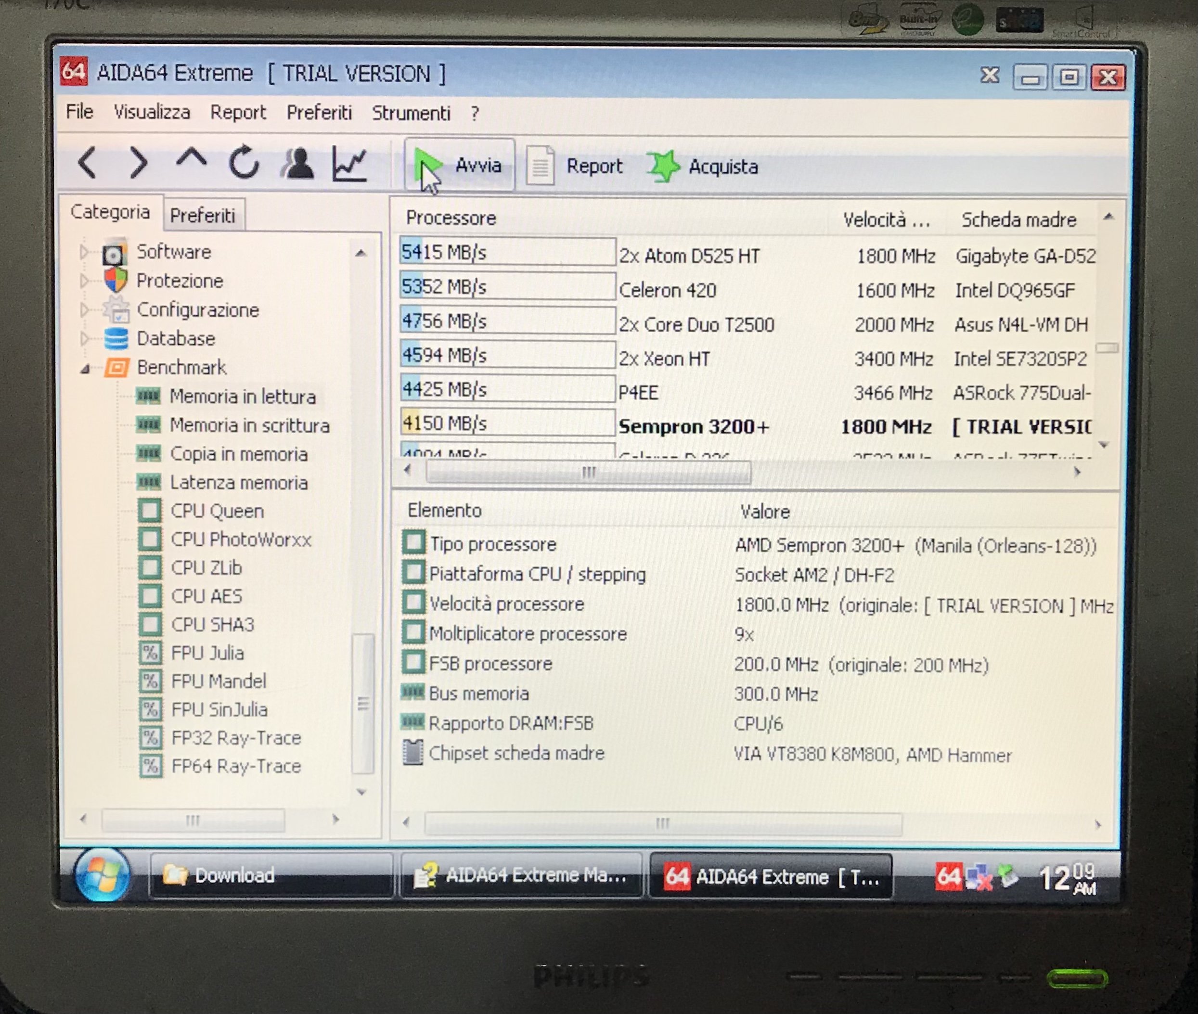Click the refresh icon in toolbar
This screenshot has height=1014, width=1198.
[244, 163]
